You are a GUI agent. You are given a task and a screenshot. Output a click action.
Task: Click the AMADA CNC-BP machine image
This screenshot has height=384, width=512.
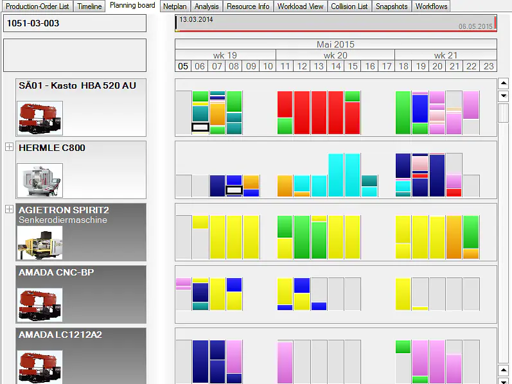40,304
